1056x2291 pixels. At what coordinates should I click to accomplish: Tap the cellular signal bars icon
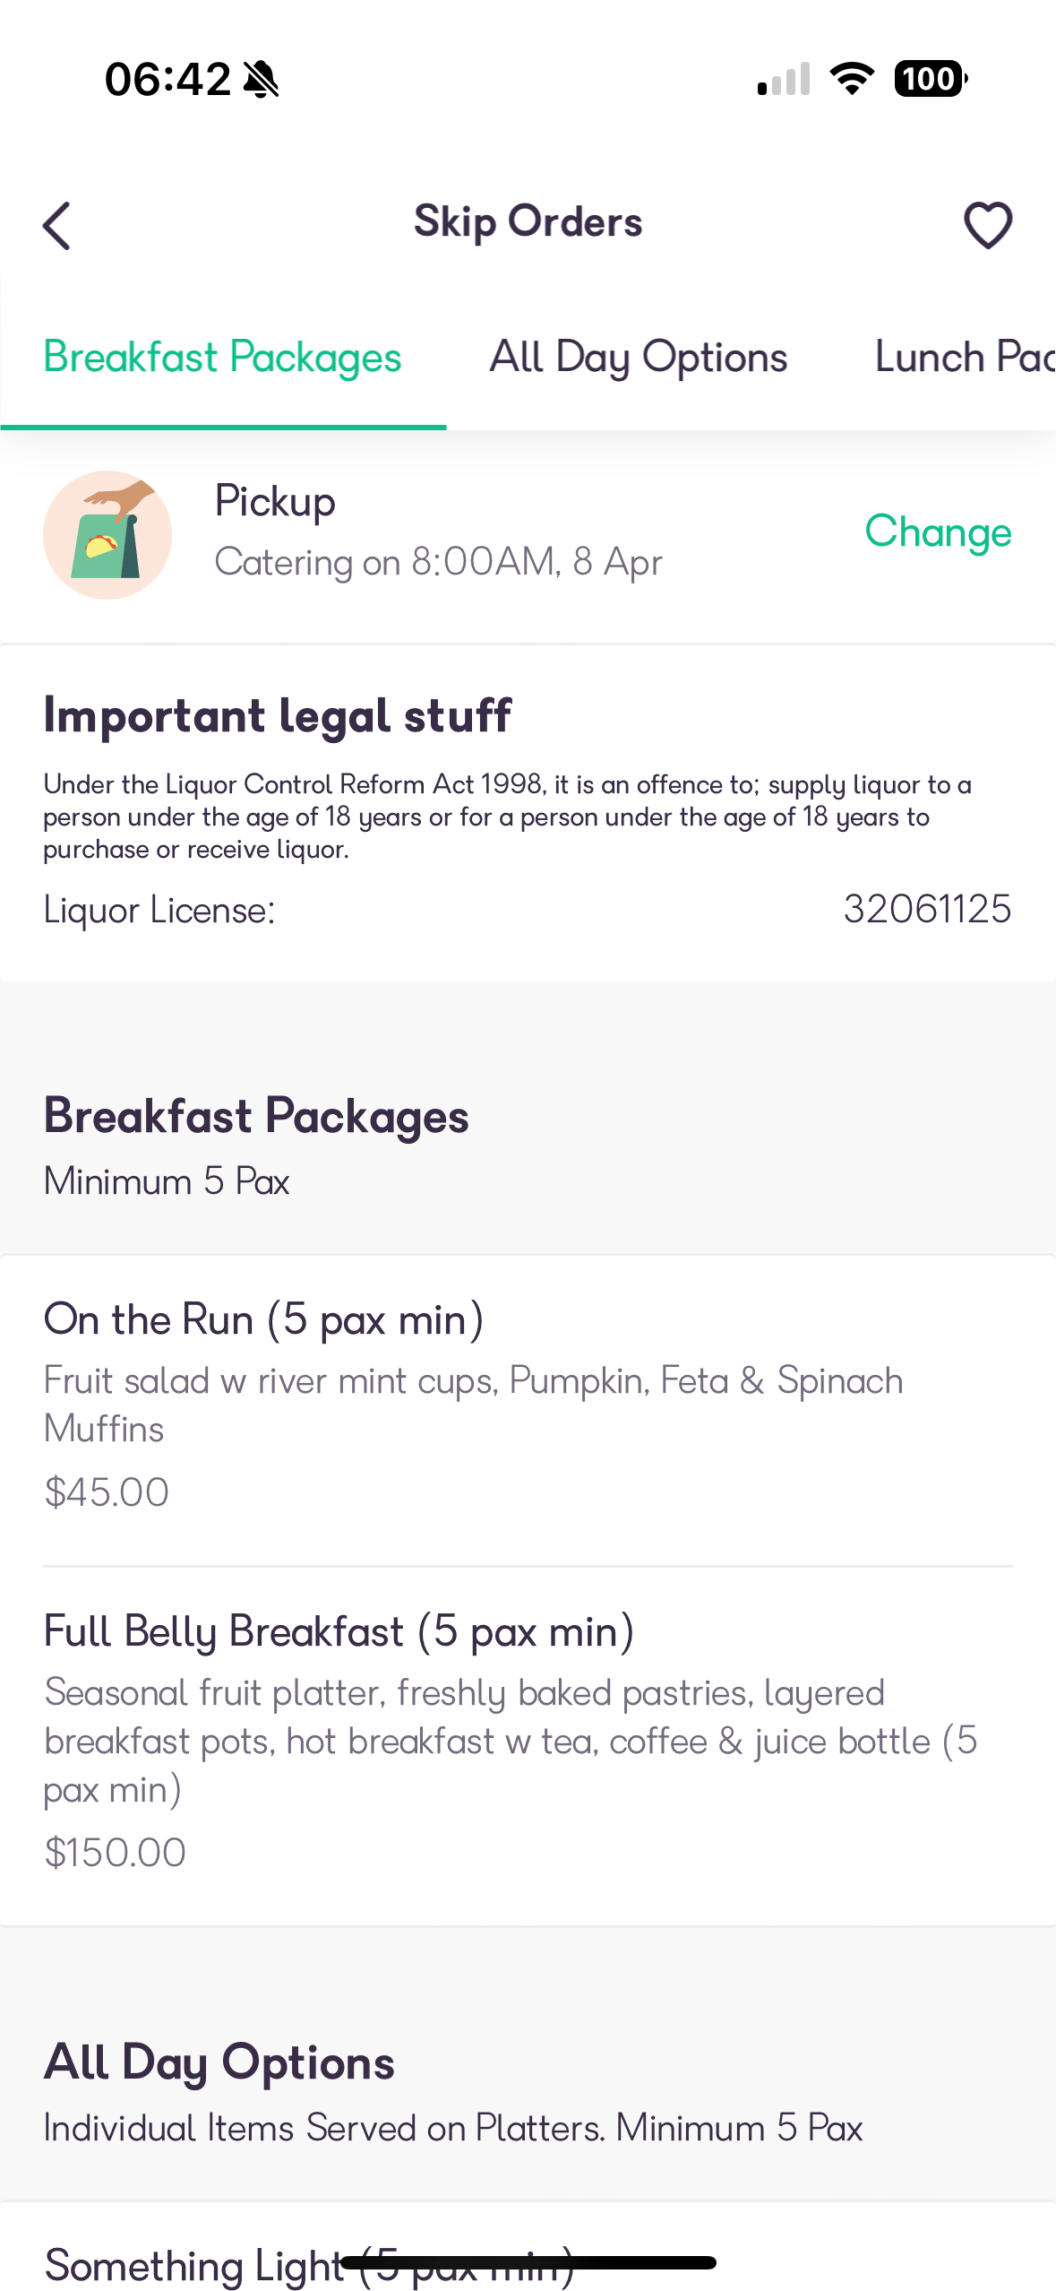point(784,79)
